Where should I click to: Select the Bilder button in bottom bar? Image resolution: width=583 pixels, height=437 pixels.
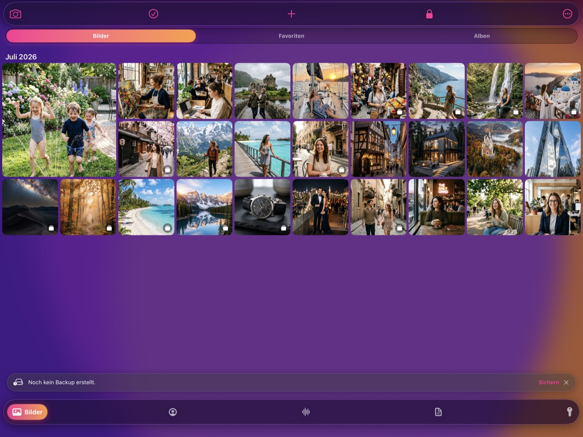pos(27,412)
